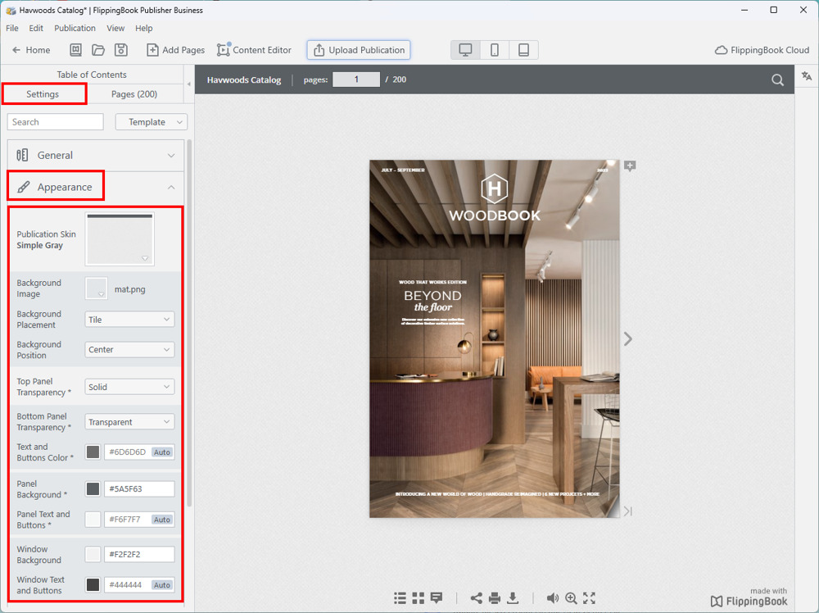Click the download icon in preview toolbar
Screen dimensions: 819x613
pos(513,598)
